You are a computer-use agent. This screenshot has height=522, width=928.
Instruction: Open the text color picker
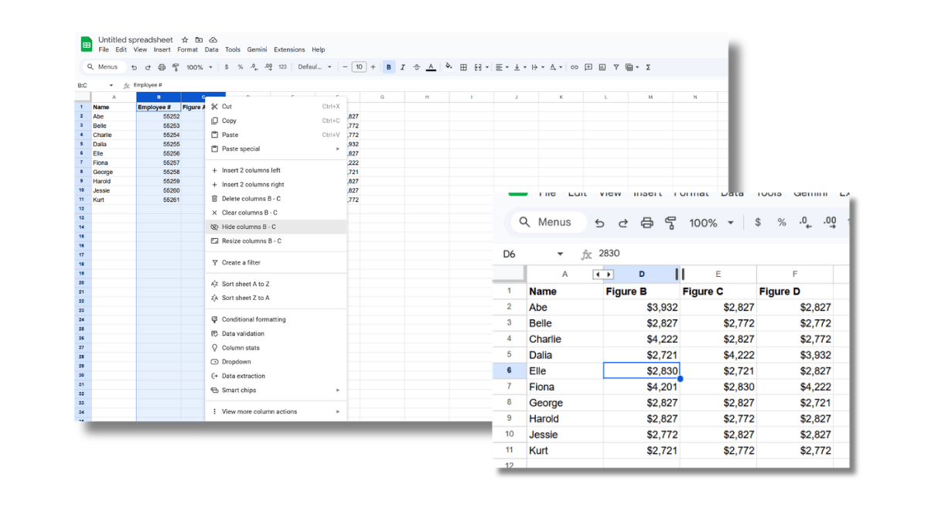point(431,67)
